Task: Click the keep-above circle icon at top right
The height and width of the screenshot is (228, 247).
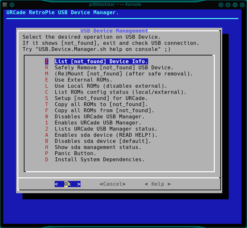Action: [x=221, y=5]
